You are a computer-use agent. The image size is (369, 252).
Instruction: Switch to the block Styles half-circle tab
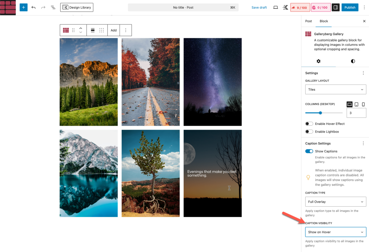click(353, 61)
